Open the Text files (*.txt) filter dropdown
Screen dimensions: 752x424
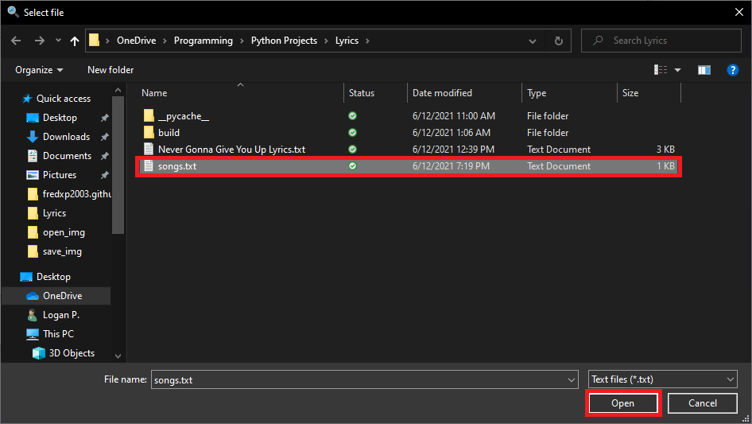click(x=662, y=379)
